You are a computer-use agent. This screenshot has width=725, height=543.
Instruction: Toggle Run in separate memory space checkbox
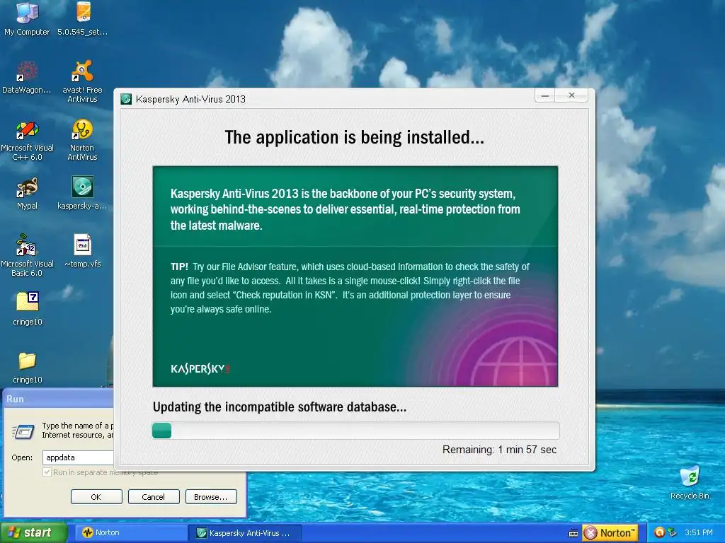coord(47,472)
